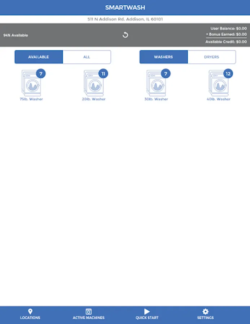Open Locations from the bottom bar
Image resolution: width=250 pixels, height=324 pixels.
point(30,314)
